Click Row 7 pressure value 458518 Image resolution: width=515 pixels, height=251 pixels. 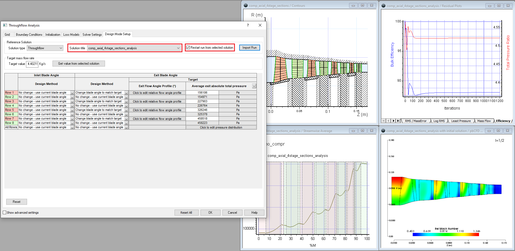[x=202, y=118]
